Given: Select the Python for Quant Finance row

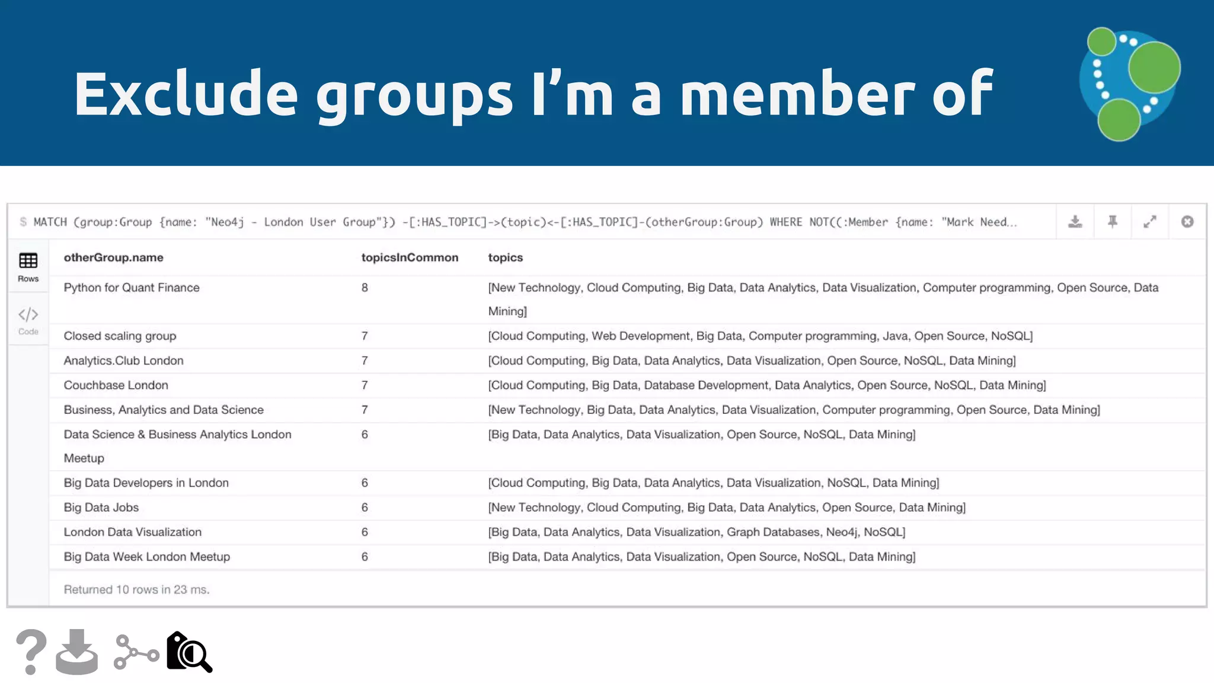Looking at the screenshot, I should tap(627, 299).
